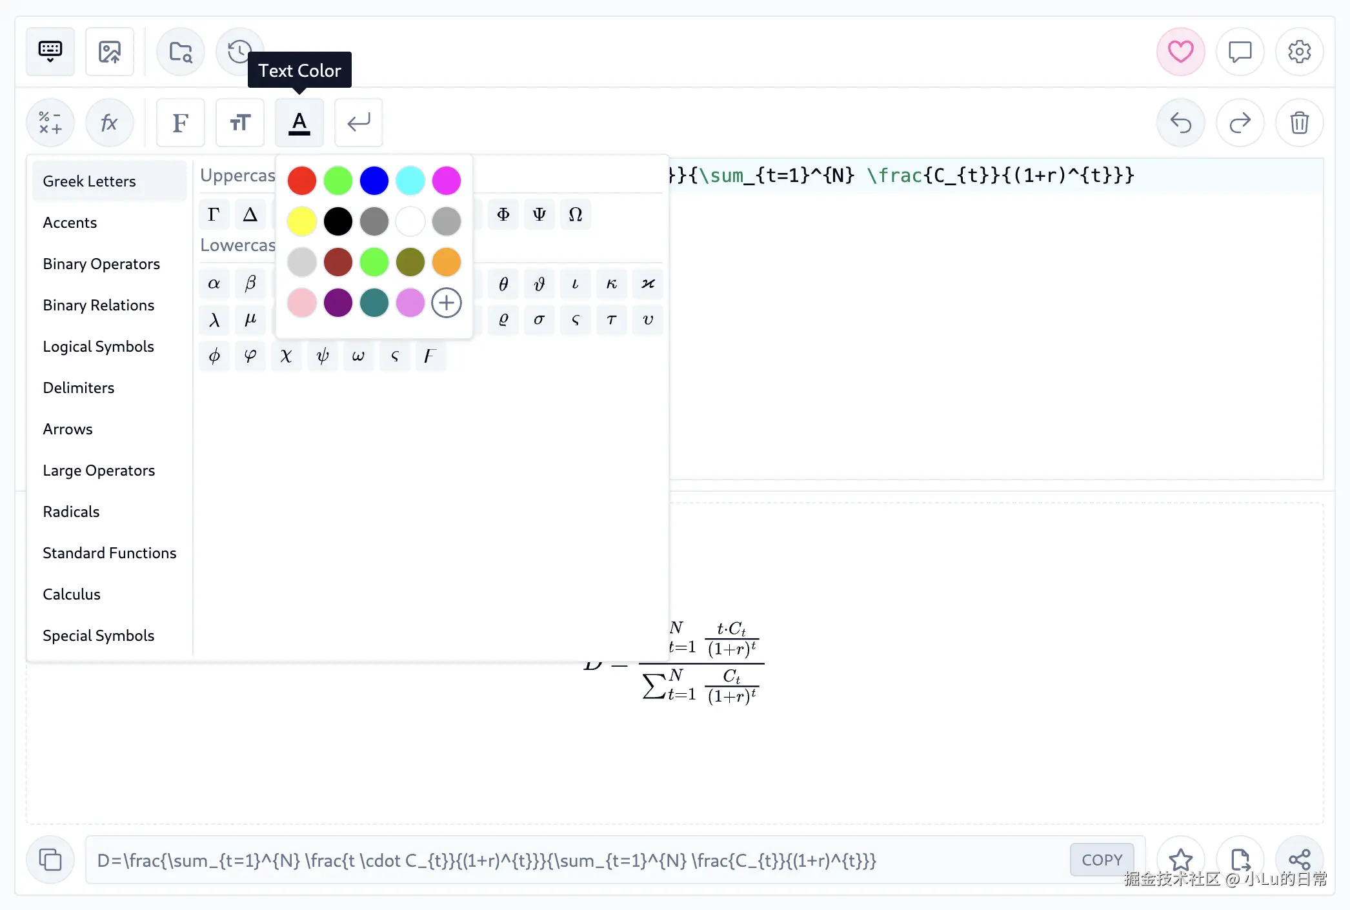This screenshot has width=1350, height=910.
Task: Click the undo arrow button
Action: (1180, 123)
